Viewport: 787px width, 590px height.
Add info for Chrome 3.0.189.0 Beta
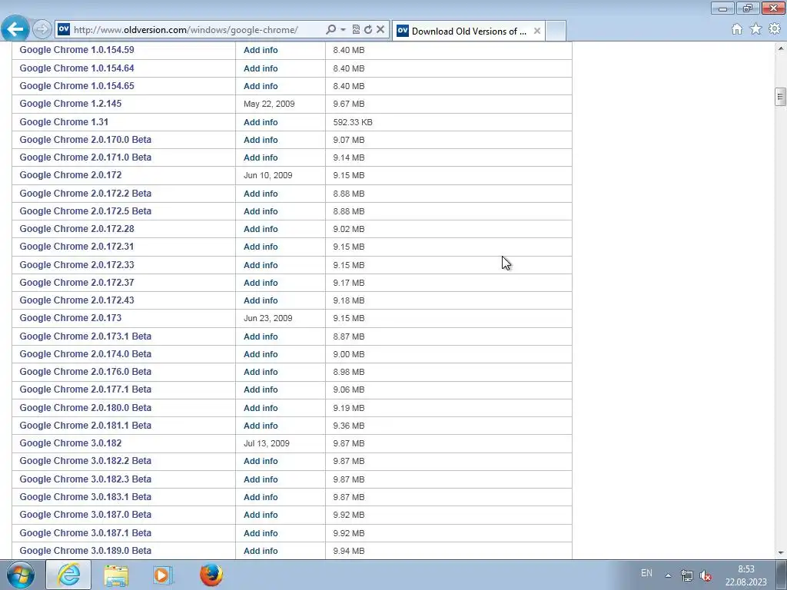click(261, 551)
